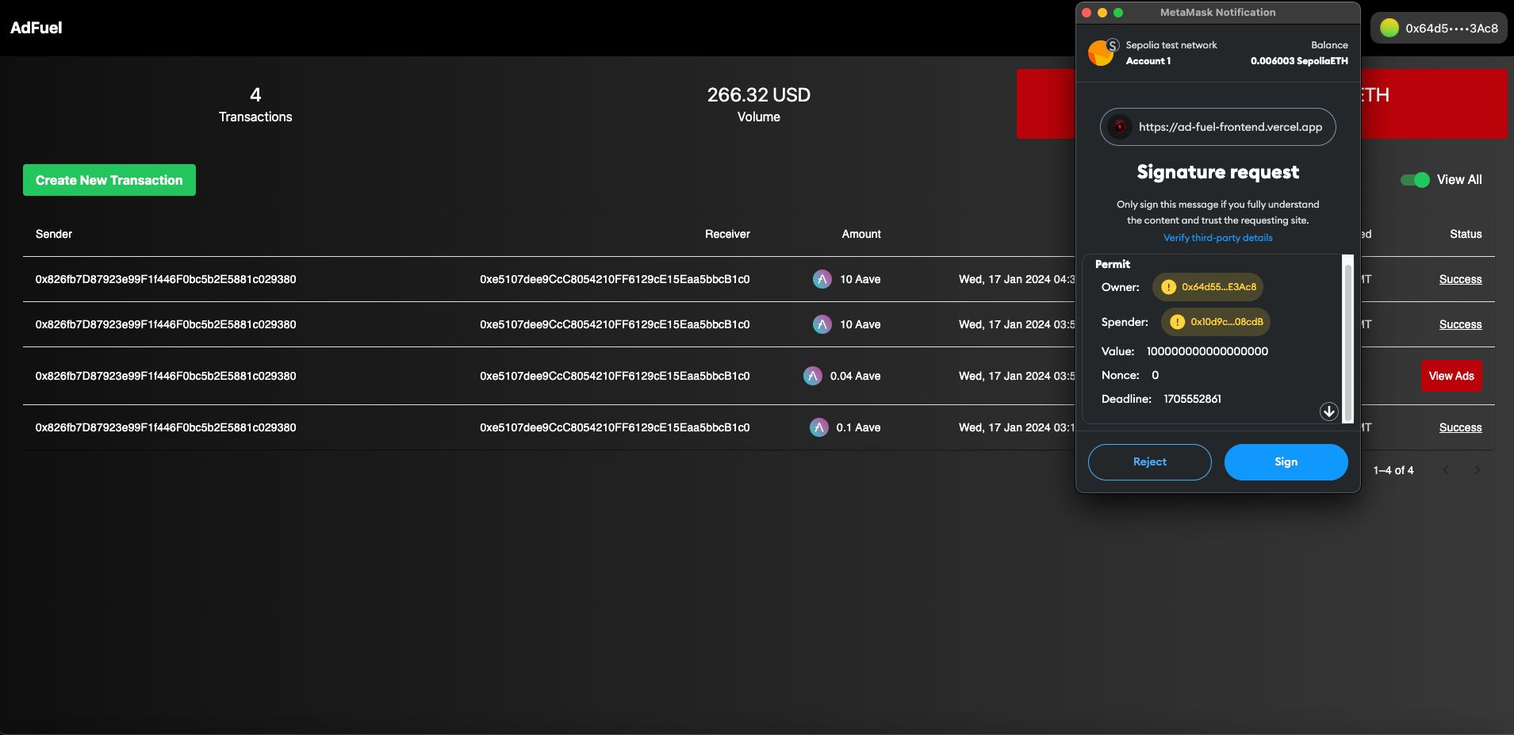Reject the MetaMask signature request
This screenshot has height=735, width=1514.
point(1150,462)
